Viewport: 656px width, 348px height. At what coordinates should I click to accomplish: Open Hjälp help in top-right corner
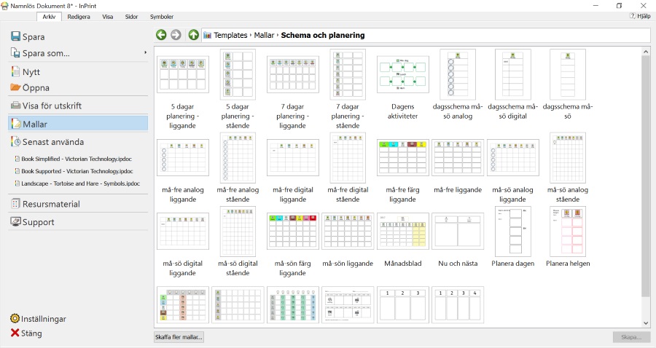(x=639, y=16)
